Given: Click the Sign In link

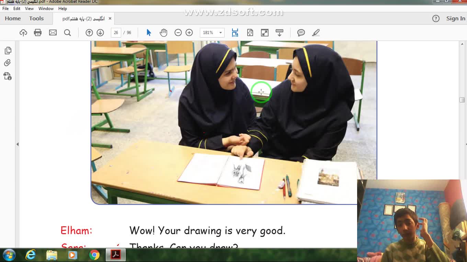Looking at the screenshot, I should pos(456,19).
